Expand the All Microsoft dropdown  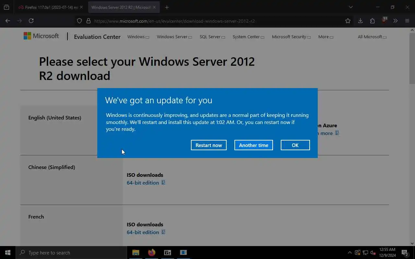[x=372, y=37]
